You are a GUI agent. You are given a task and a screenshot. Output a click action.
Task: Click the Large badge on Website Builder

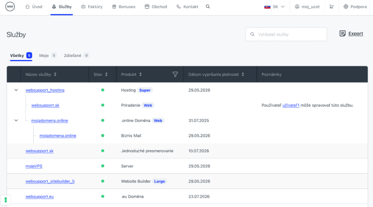(x=160, y=181)
